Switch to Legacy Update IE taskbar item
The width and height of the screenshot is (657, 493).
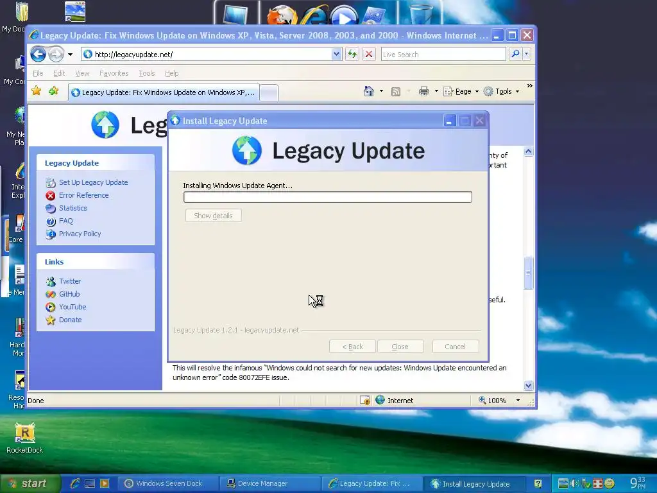pos(373,483)
